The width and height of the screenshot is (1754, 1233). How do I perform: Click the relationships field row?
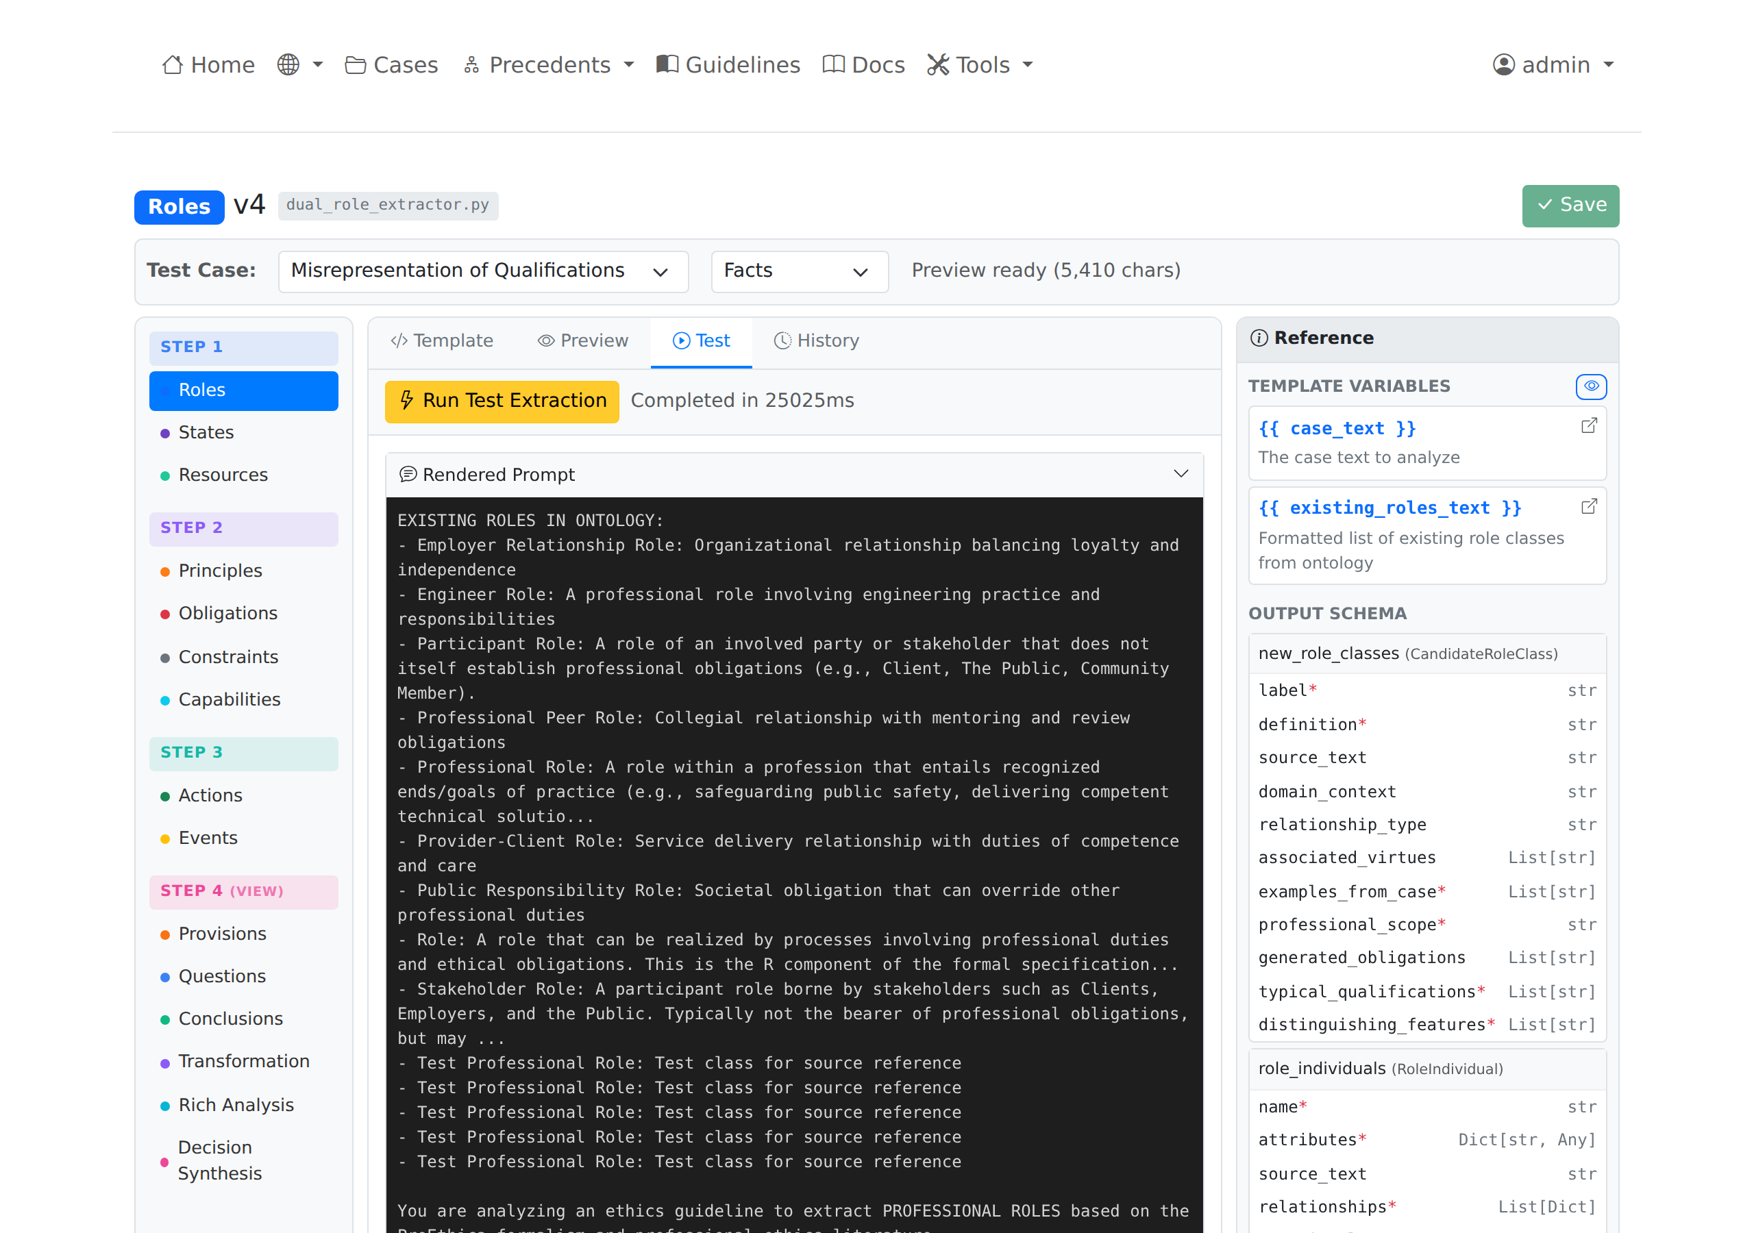[1427, 1208]
